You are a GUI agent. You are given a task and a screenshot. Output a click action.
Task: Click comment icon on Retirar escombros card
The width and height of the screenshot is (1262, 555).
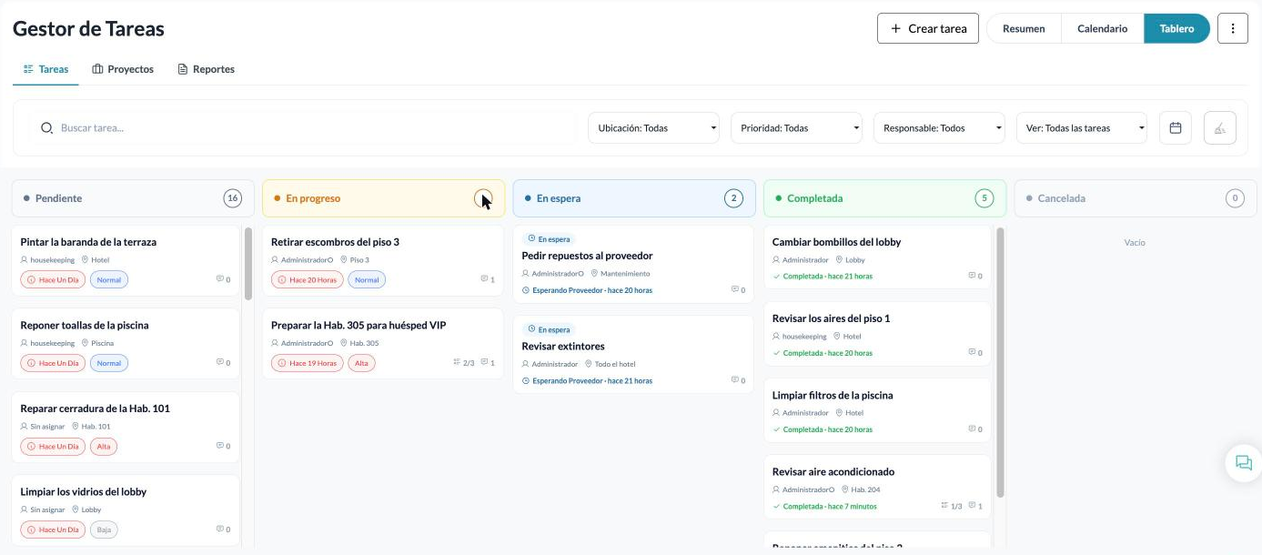pos(485,279)
